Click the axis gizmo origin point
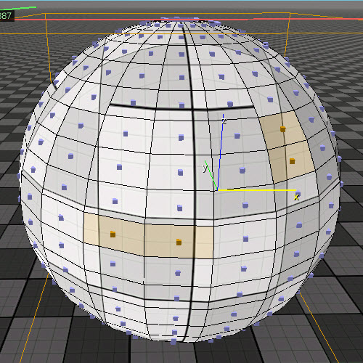This screenshot has height=363, width=363. click(217, 190)
